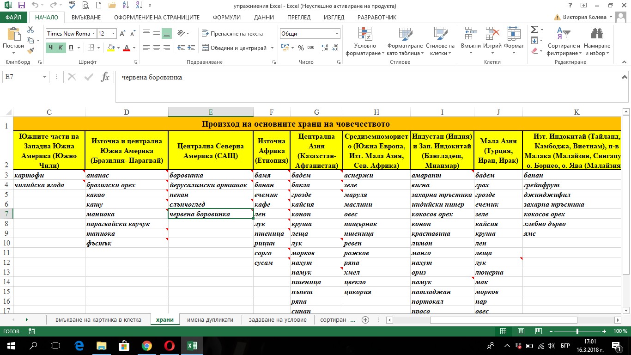Increase decimal places
This screenshot has height=355, width=631.
[325, 48]
